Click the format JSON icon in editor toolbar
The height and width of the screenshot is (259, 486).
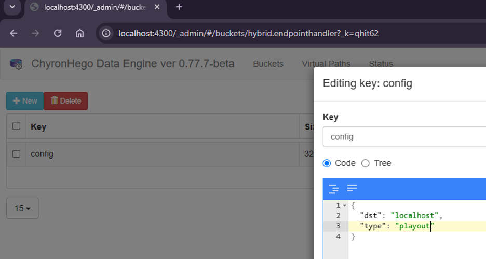pyautogui.click(x=334, y=189)
